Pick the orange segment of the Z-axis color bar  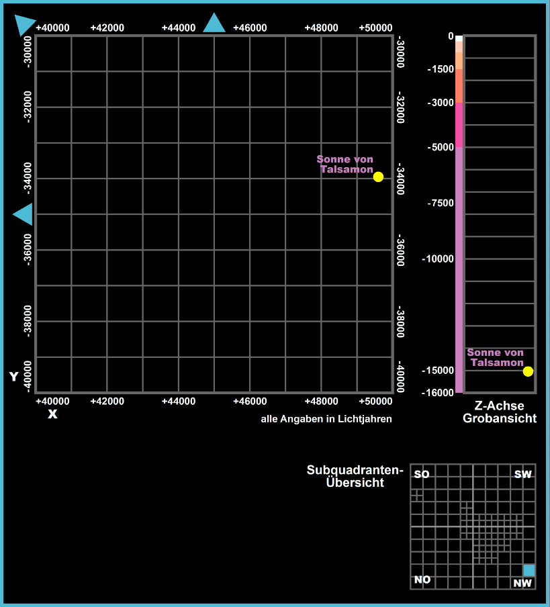(x=459, y=85)
